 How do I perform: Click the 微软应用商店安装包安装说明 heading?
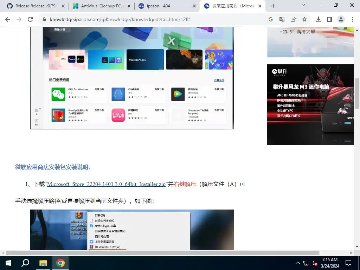(x=53, y=167)
